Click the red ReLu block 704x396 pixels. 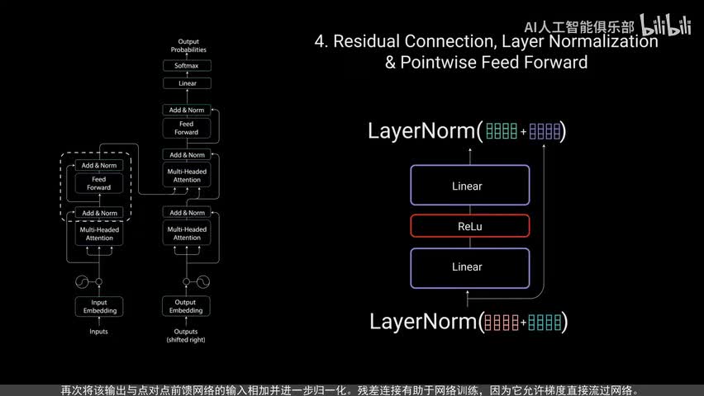point(469,226)
